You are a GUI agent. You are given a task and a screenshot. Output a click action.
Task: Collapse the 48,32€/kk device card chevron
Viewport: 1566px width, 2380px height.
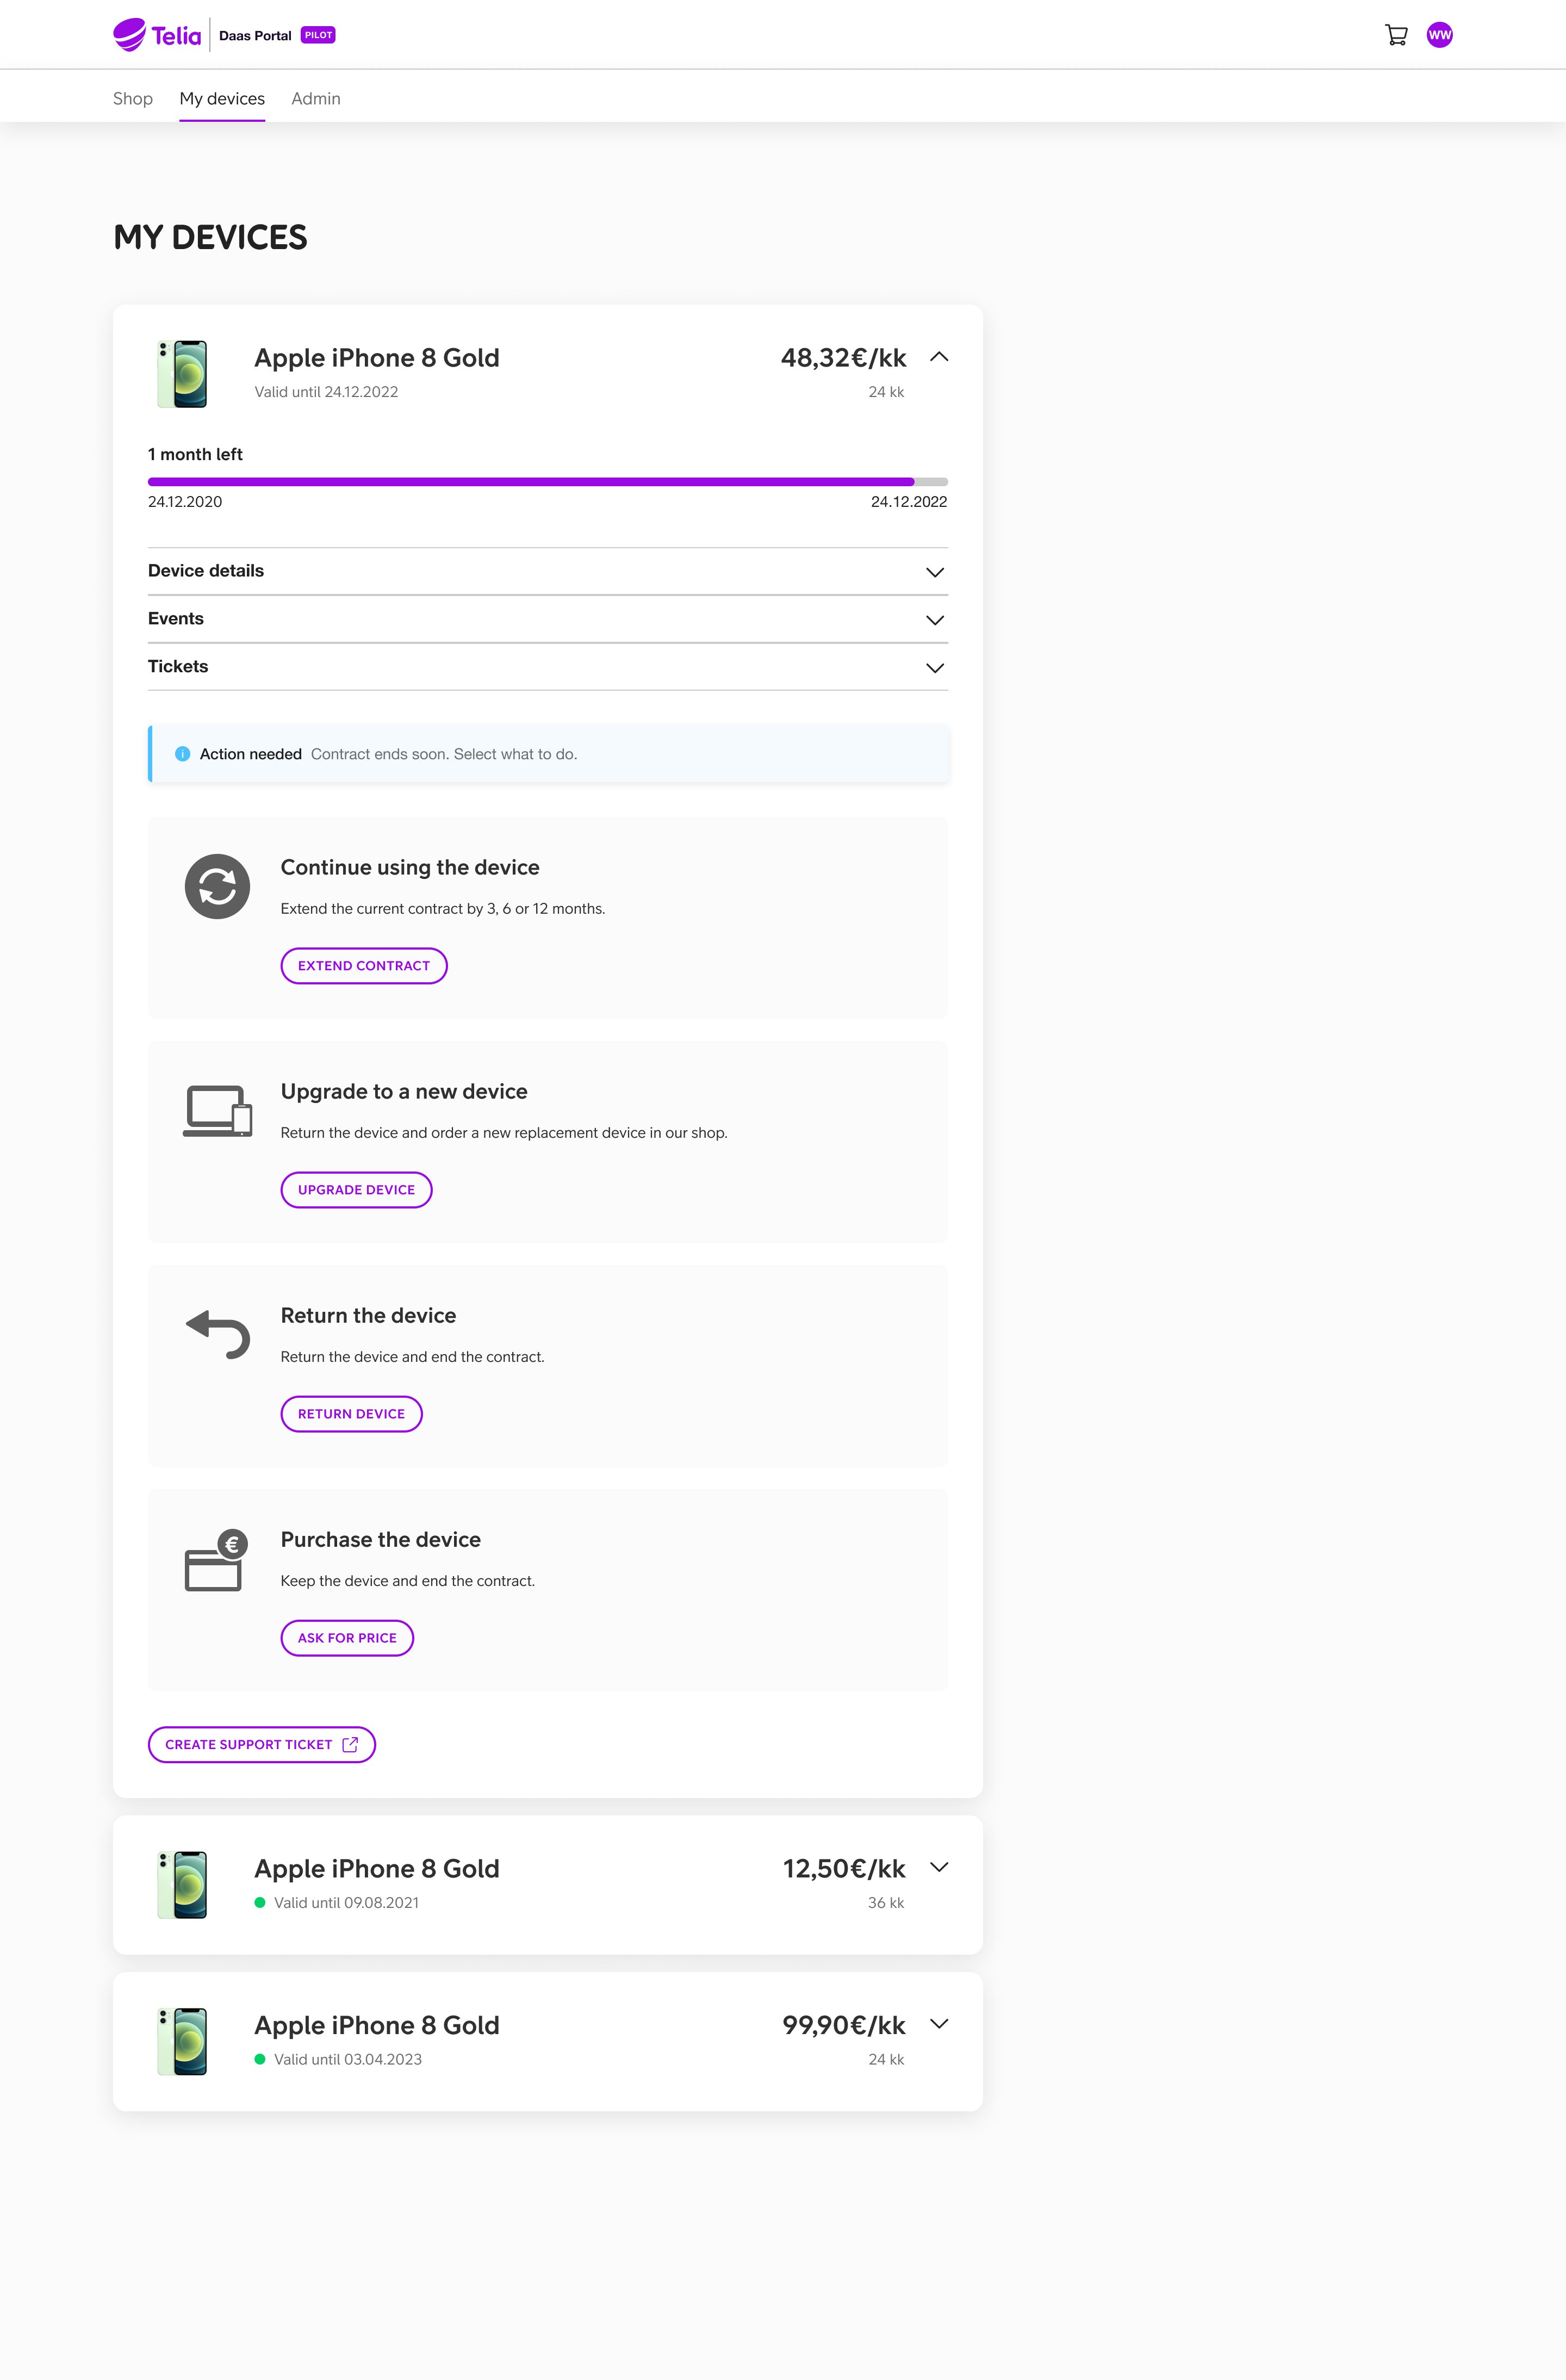[x=938, y=357]
